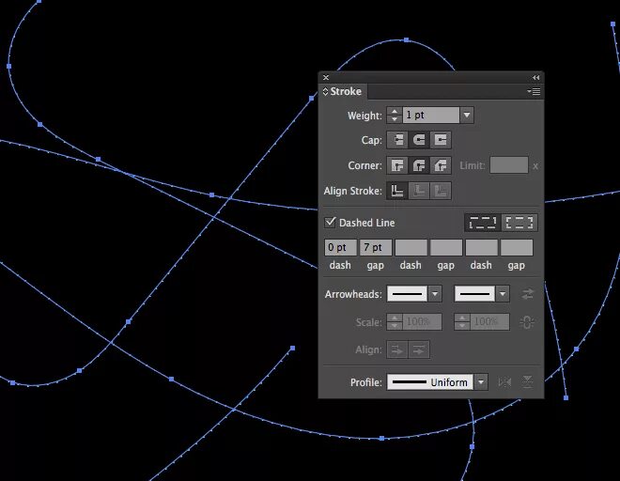Screen dimensions: 620x481
Task: Click the third gap field
Action: tap(517, 248)
